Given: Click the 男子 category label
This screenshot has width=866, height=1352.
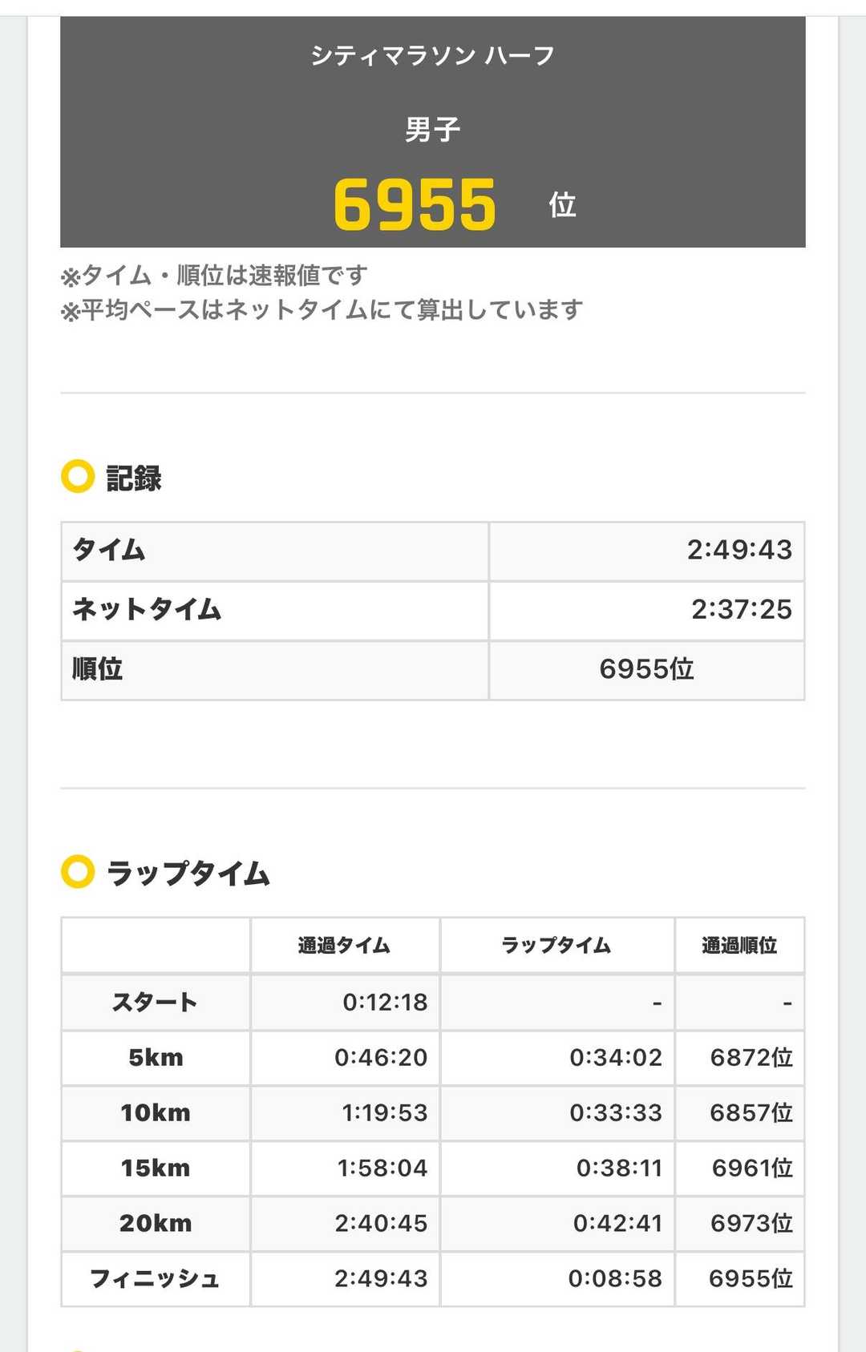Looking at the screenshot, I should tap(432, 129).
